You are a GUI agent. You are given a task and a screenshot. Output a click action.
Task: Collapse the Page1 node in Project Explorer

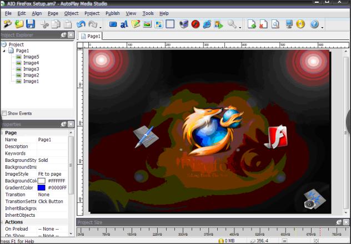[x=4, y=51]
